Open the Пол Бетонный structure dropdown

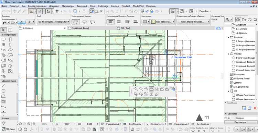(x=163, y=22)
